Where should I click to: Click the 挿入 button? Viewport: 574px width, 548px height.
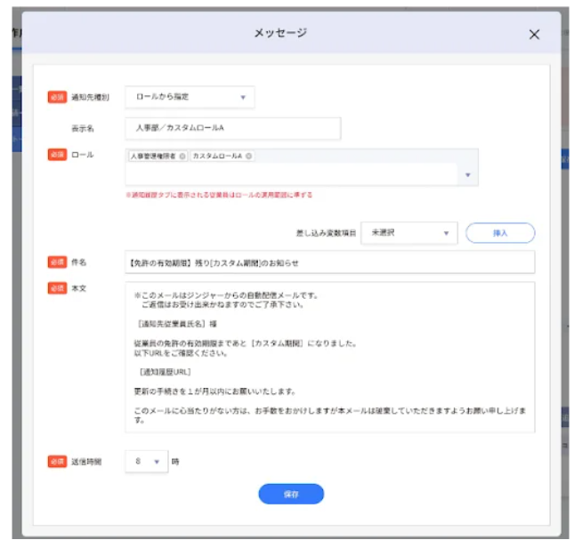point(499,233)
